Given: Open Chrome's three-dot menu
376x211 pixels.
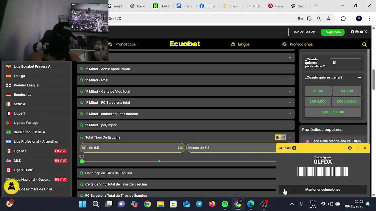Looking at the screenshot, I should 370,18.
